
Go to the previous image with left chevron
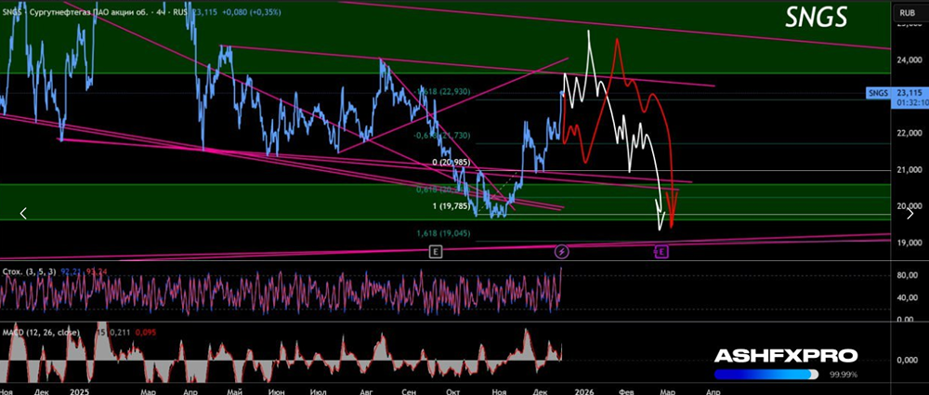tap(23, 213)
